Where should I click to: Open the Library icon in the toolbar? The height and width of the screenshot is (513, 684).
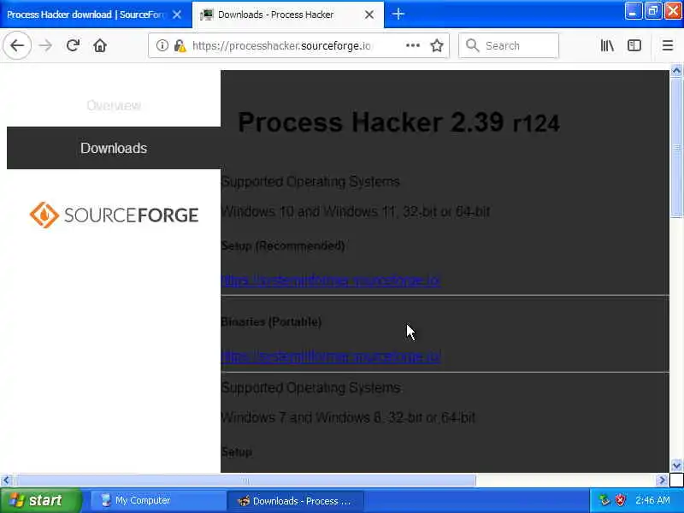tap(607, 45)
